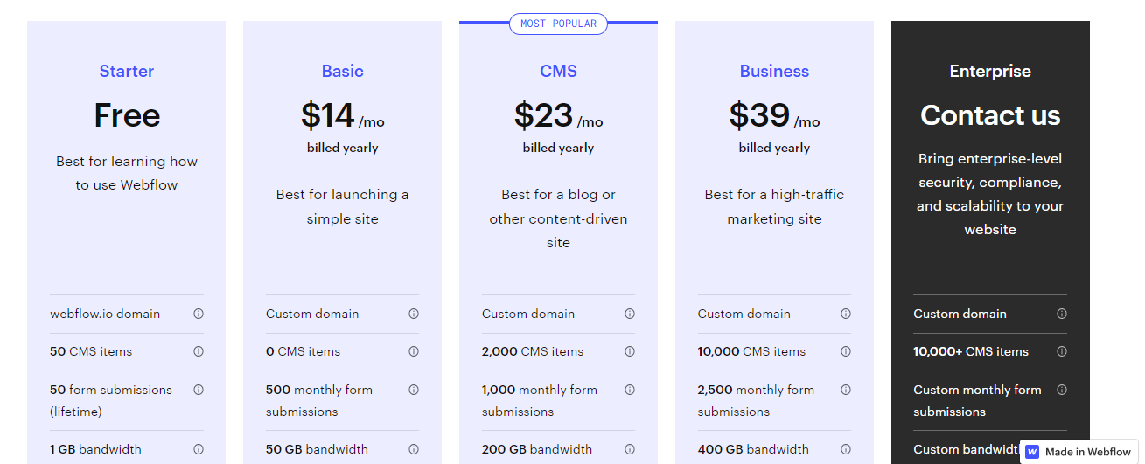
Task: Select the Starter plan heading
Action: pos(127,71)
